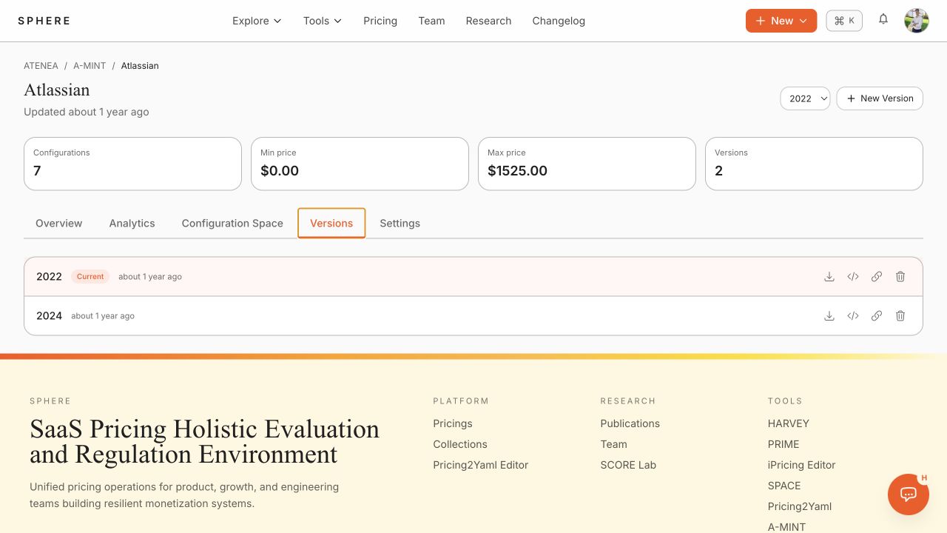The width and height of the screenshot is (947, 533).
Task: Open footer PRIME tool link
Action: pyautogui.click(x=783, y=444)
